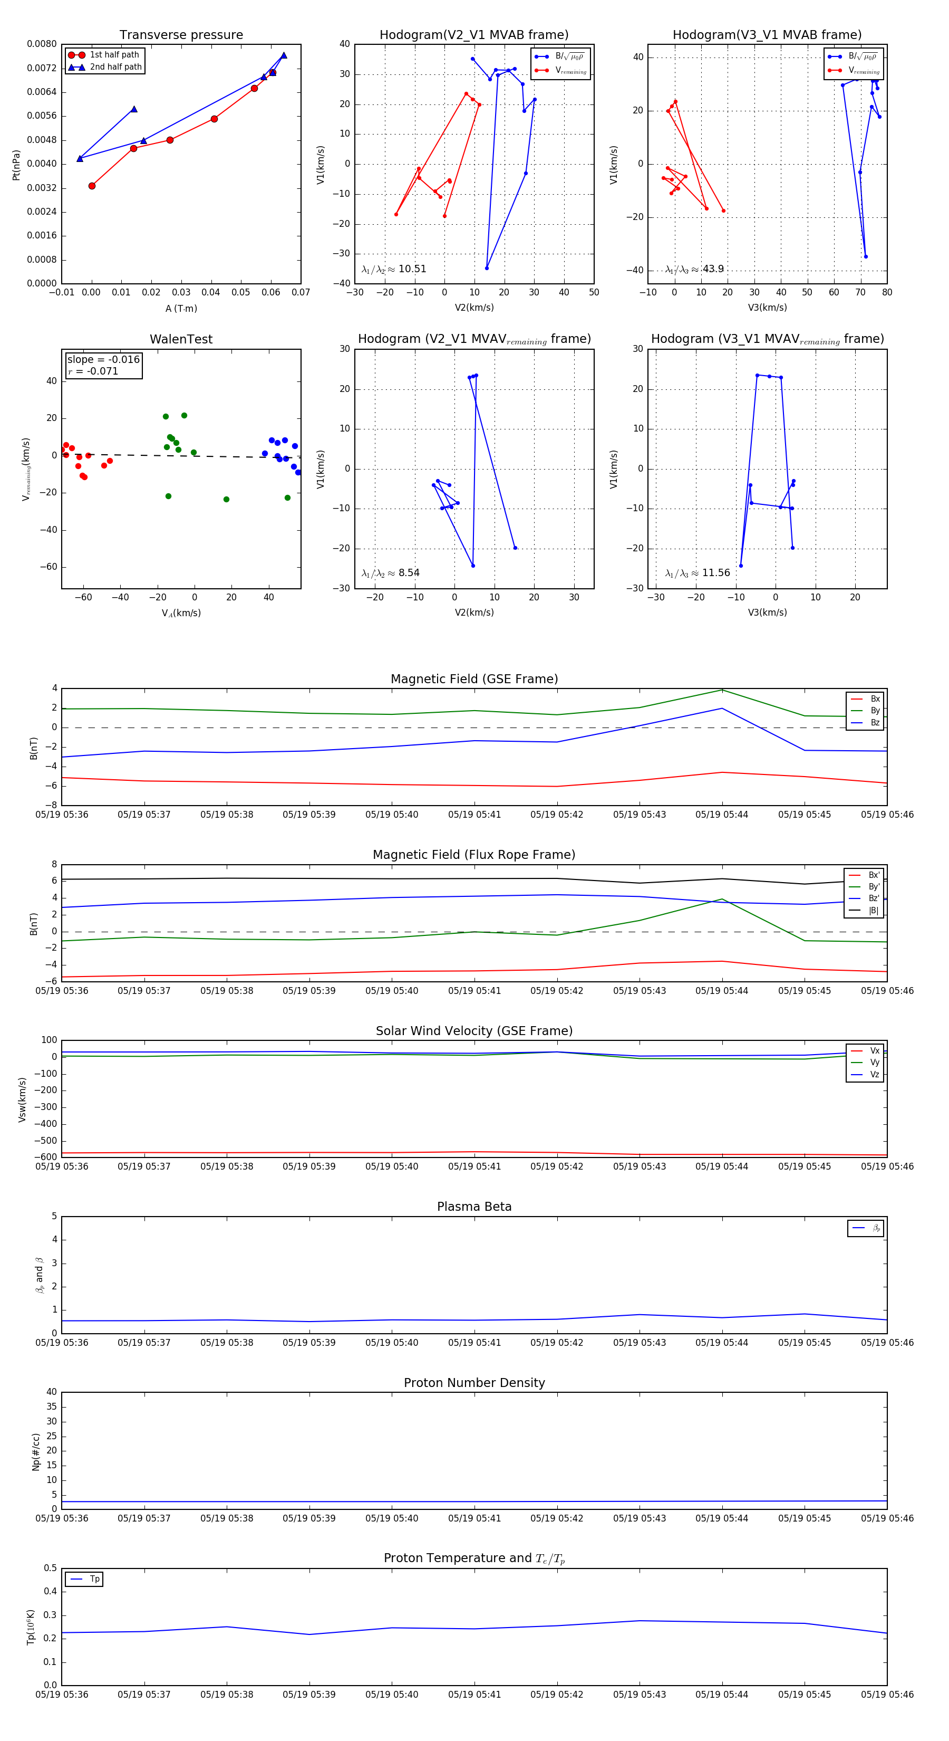Click the WalenTest "Vremaining(km/s)" y-axis label
Viewport: 949px width, 1741px height.
point(26,469)
